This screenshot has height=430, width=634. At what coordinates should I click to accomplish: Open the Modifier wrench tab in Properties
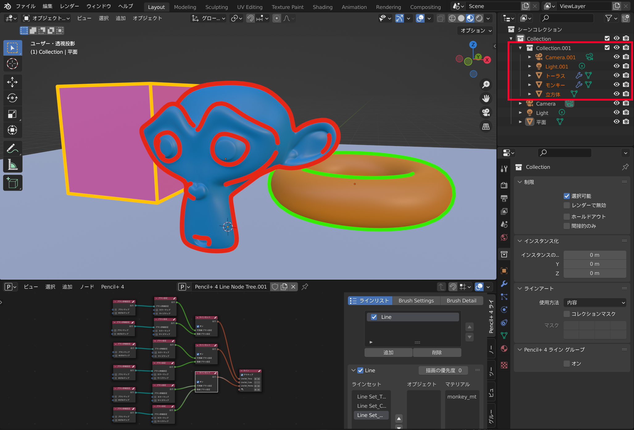504,284
